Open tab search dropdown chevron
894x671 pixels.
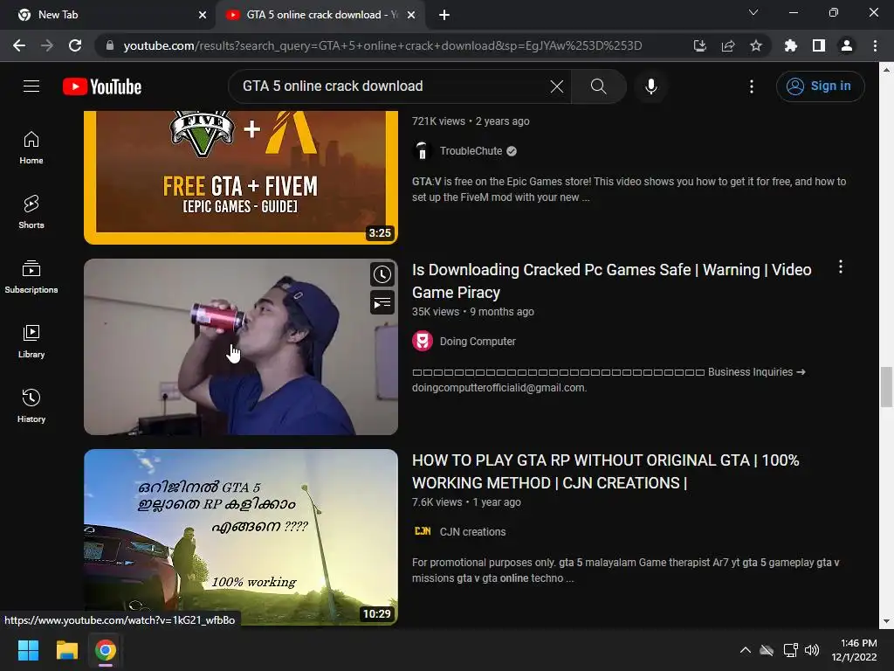coord(753,12)
